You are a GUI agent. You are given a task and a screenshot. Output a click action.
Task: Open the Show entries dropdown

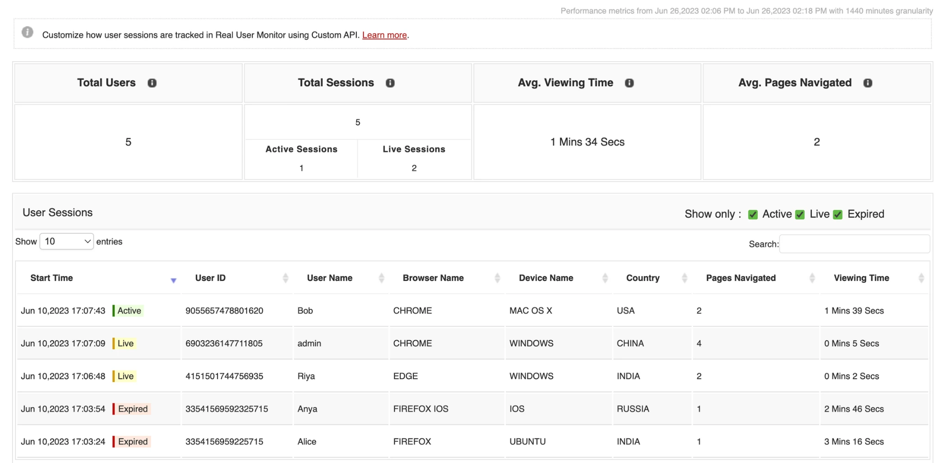[66, 241]
